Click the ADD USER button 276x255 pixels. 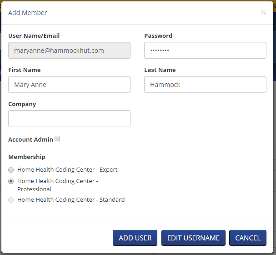(135, 238)
